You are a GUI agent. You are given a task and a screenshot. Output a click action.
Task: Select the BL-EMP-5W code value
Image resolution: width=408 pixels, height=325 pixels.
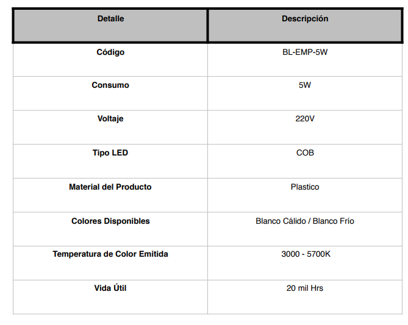click(x=305, y=52)
